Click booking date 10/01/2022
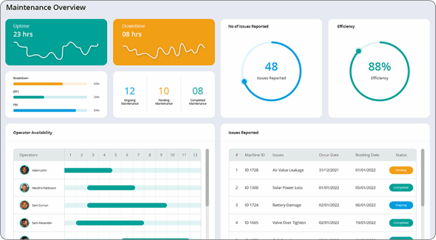436x240 pixels. [365, 222]
